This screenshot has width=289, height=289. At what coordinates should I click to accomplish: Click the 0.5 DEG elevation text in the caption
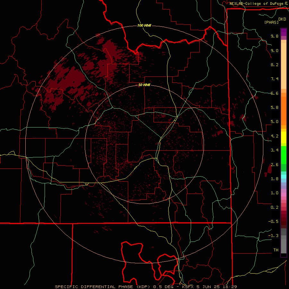point(163,287)
